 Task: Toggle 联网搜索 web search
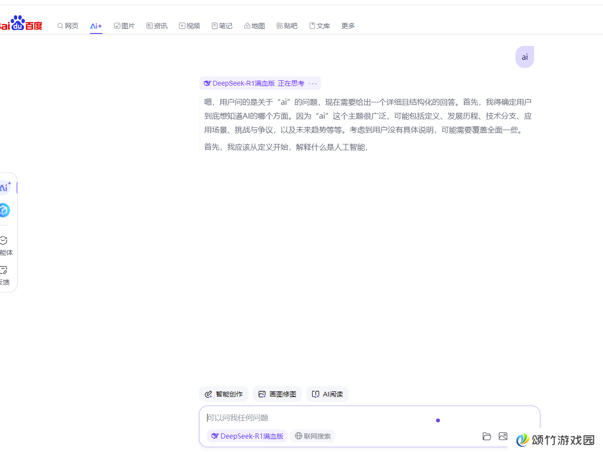tap(313, 436)
